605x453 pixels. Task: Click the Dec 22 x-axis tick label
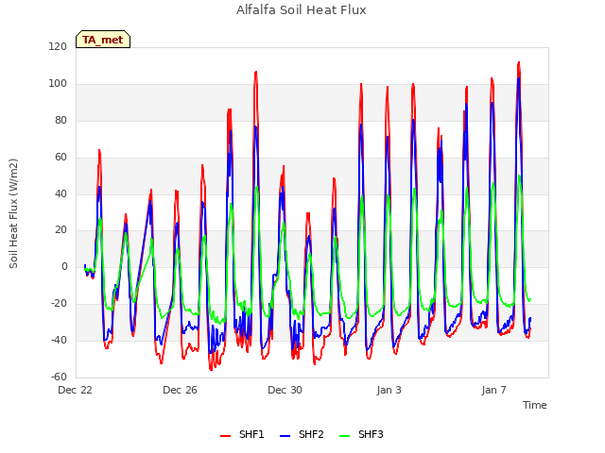click(x=76, y=390)
